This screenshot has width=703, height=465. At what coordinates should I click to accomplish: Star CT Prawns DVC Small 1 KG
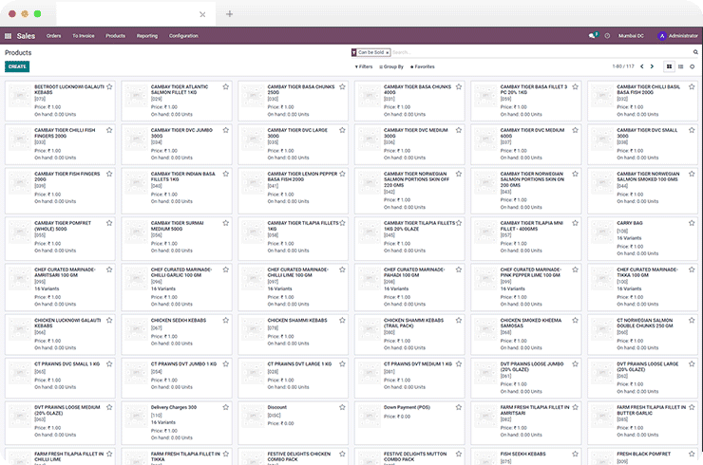click(x=109, y=363)
